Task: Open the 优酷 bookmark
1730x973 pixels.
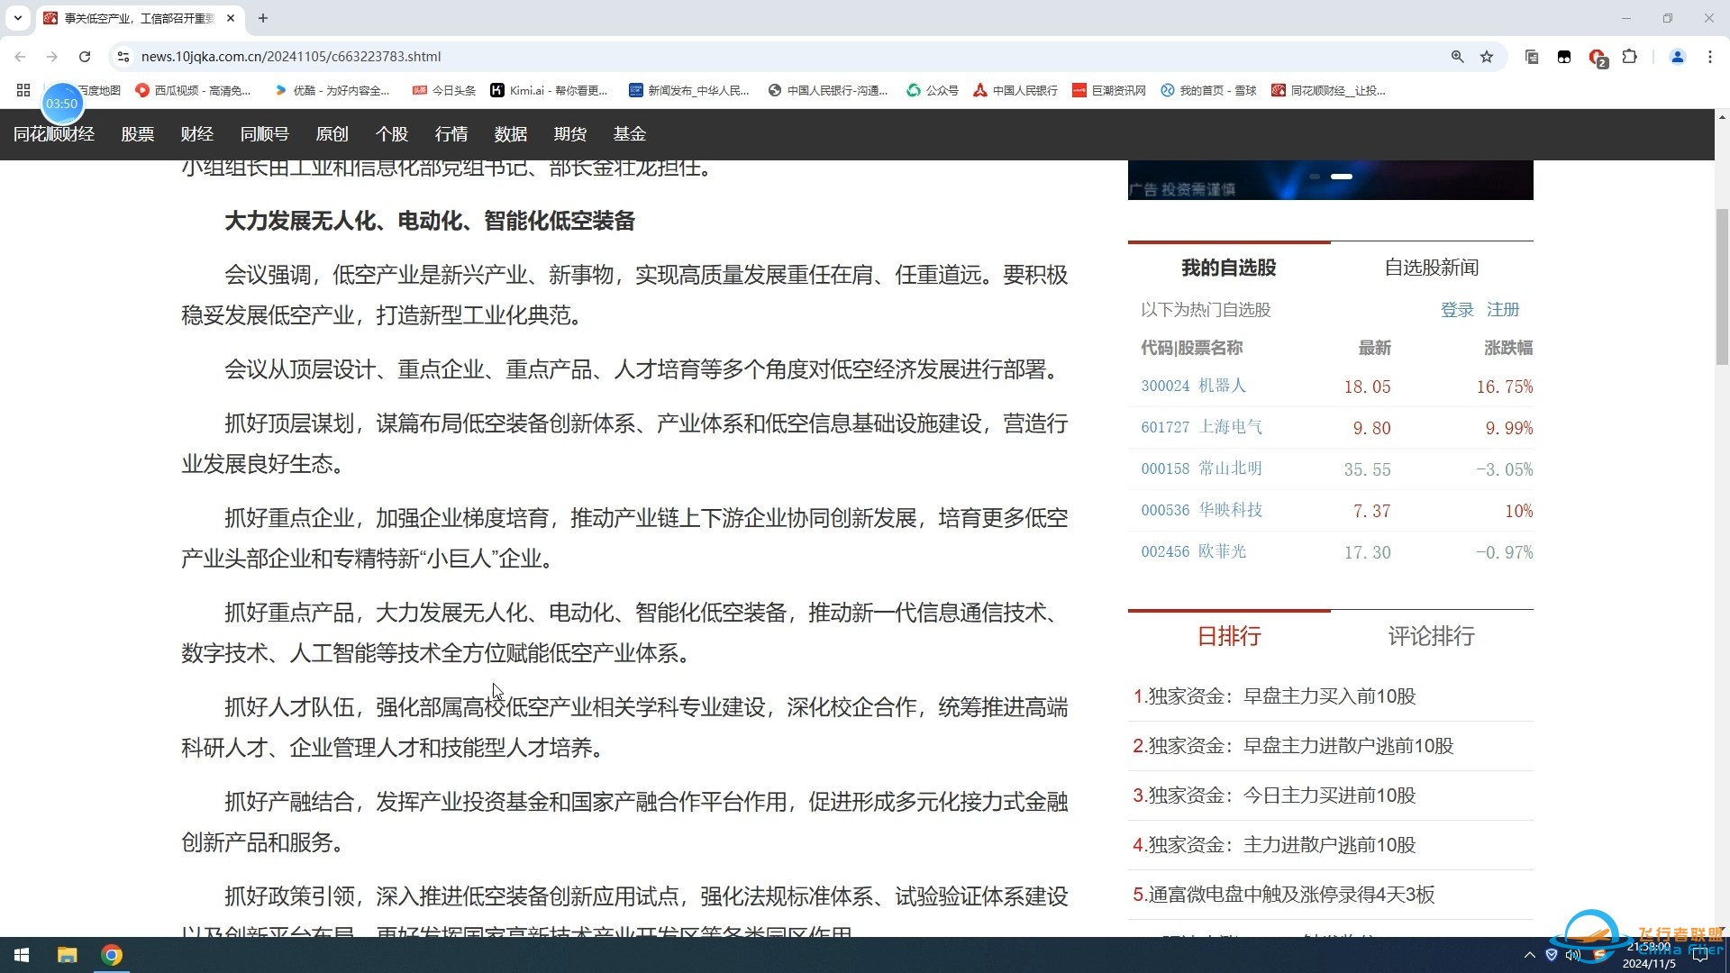Action: pyautogui.click(x=332, y=90)
